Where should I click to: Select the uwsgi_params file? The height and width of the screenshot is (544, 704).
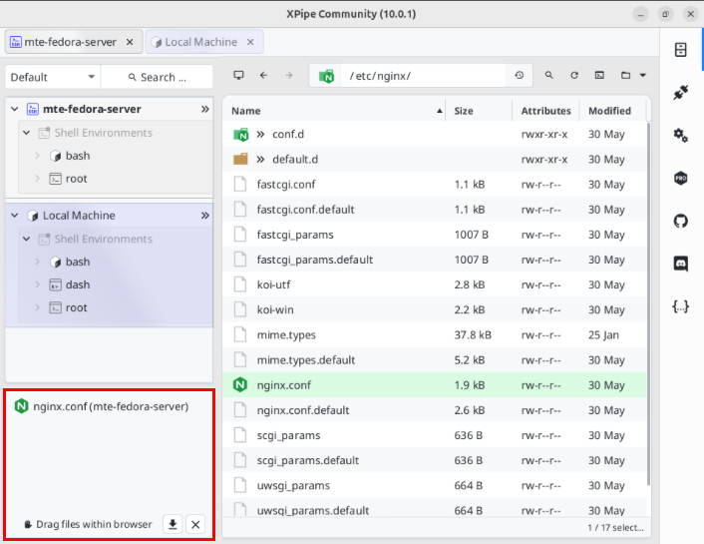coord(435,485)
